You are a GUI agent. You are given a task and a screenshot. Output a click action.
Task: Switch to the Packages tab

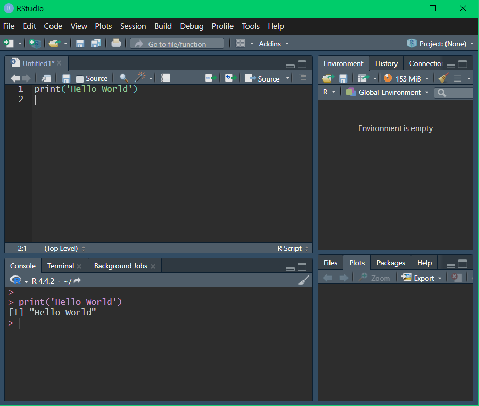391,263
